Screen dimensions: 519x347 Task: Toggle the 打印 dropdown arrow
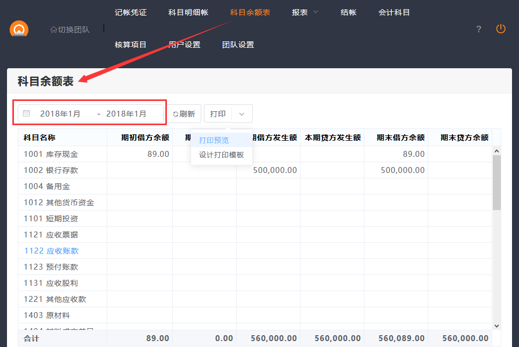pyautogui.click(x=242, y=114)
